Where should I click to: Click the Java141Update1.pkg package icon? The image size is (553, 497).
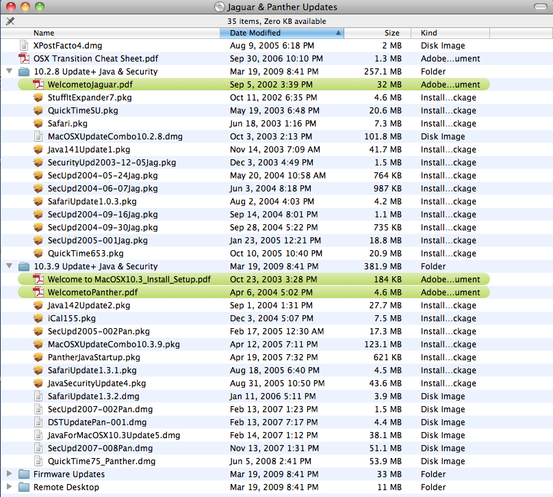(38, 149)
